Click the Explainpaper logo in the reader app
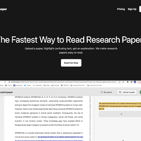Viewport: 141px width, 141px height. coord(6,92)
